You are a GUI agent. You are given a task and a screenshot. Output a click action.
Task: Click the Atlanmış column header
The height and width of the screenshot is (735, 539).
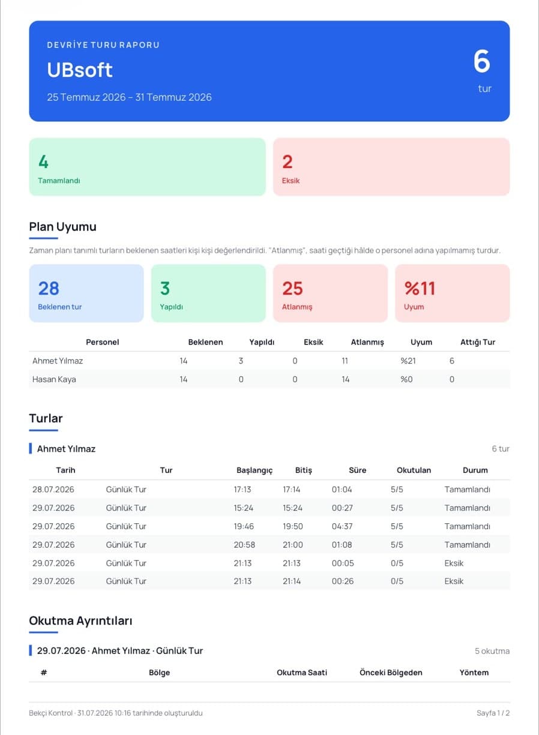coord(367,342)
